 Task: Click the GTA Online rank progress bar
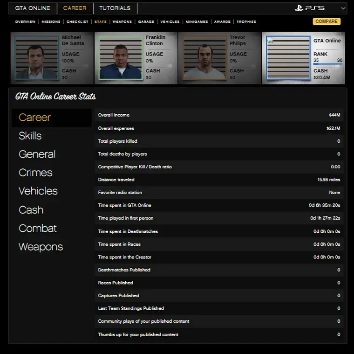pos(327,64)
